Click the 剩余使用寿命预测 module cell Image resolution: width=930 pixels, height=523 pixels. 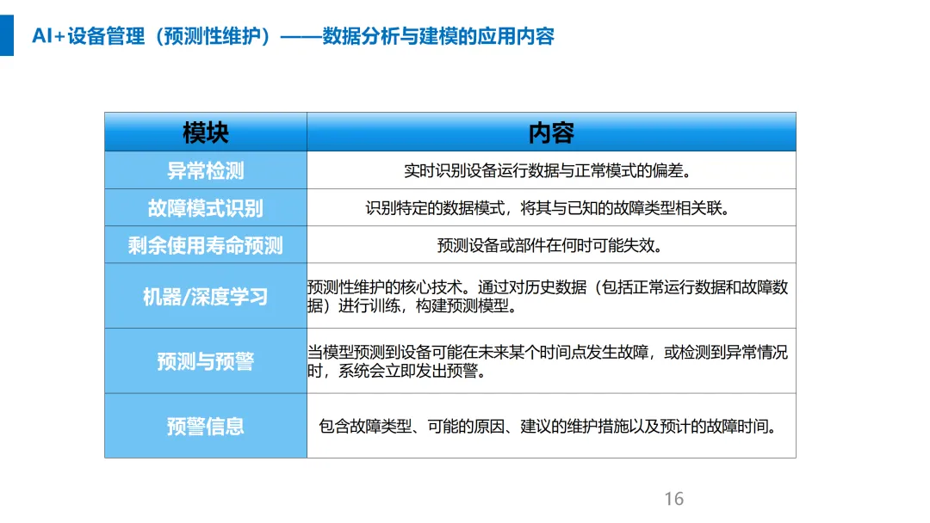(x=206, y=244)
